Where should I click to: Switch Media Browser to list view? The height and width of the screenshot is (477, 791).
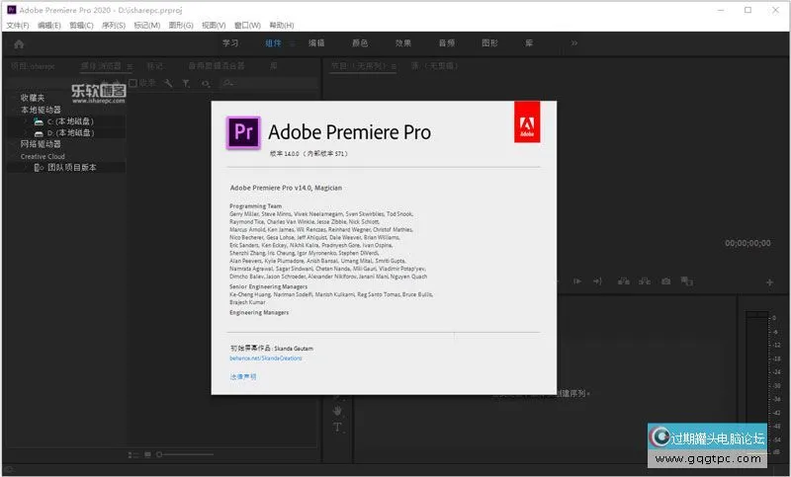point(133,455)
